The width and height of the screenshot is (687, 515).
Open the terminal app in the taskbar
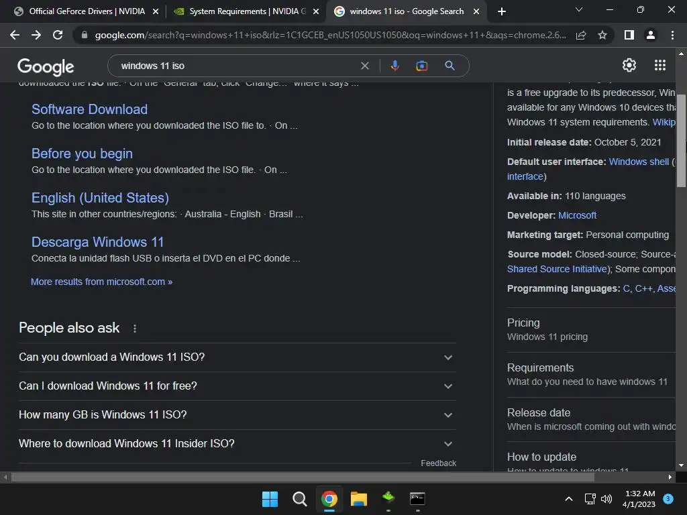(417, 499)
